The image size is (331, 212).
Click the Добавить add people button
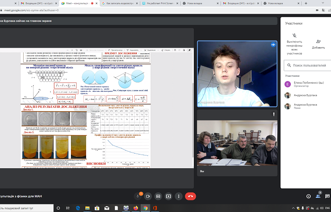(318, 41)
